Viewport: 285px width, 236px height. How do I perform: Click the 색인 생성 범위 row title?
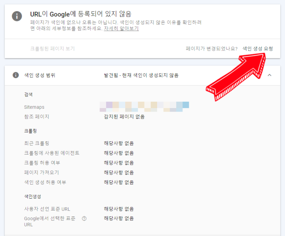[39, 75]
